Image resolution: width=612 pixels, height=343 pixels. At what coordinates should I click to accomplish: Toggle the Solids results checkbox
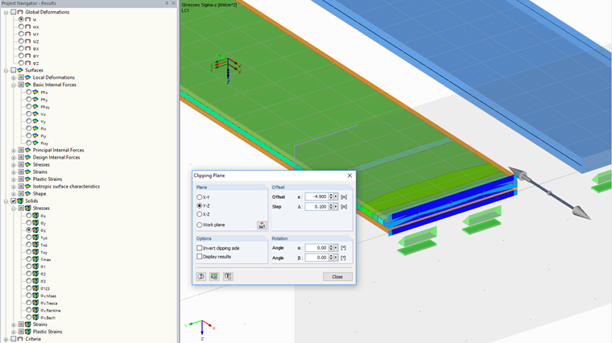pyautogui.click(x=13, y=201)
